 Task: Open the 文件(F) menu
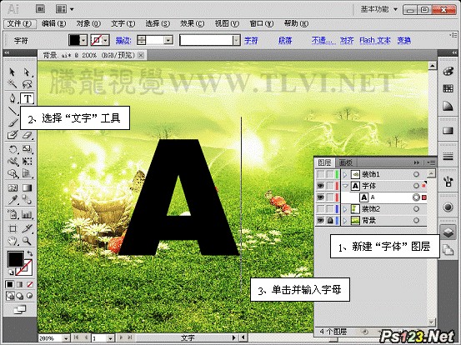point(19,23)
